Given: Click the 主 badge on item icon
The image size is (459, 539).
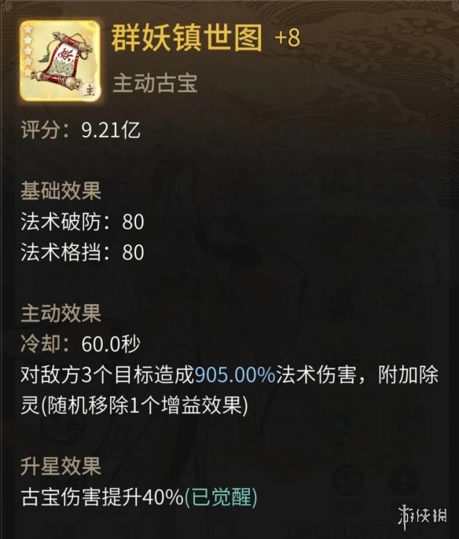Looking at the screenshot, I should pos(90,91).
